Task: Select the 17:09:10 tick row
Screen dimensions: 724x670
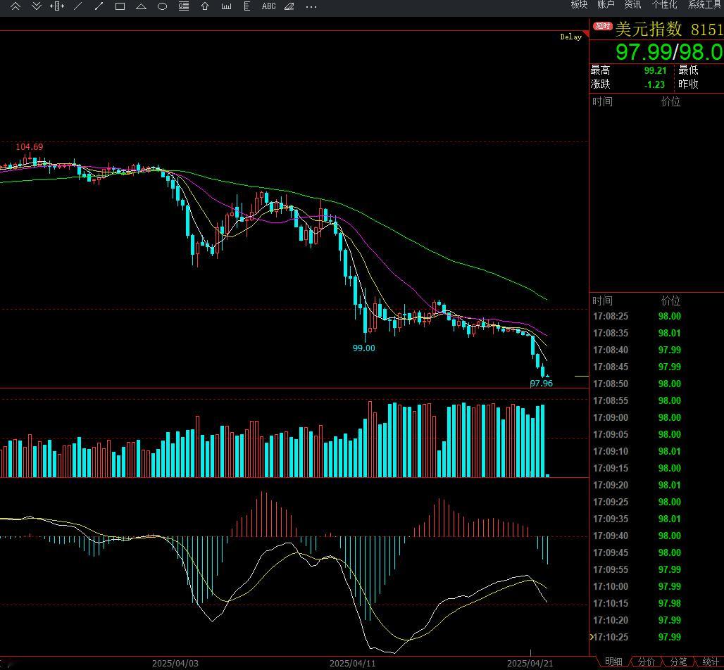Action: (656, 451)
